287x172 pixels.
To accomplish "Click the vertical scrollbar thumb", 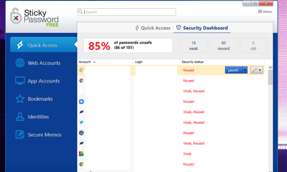I will pyautogui.click(x=270, y=78).
